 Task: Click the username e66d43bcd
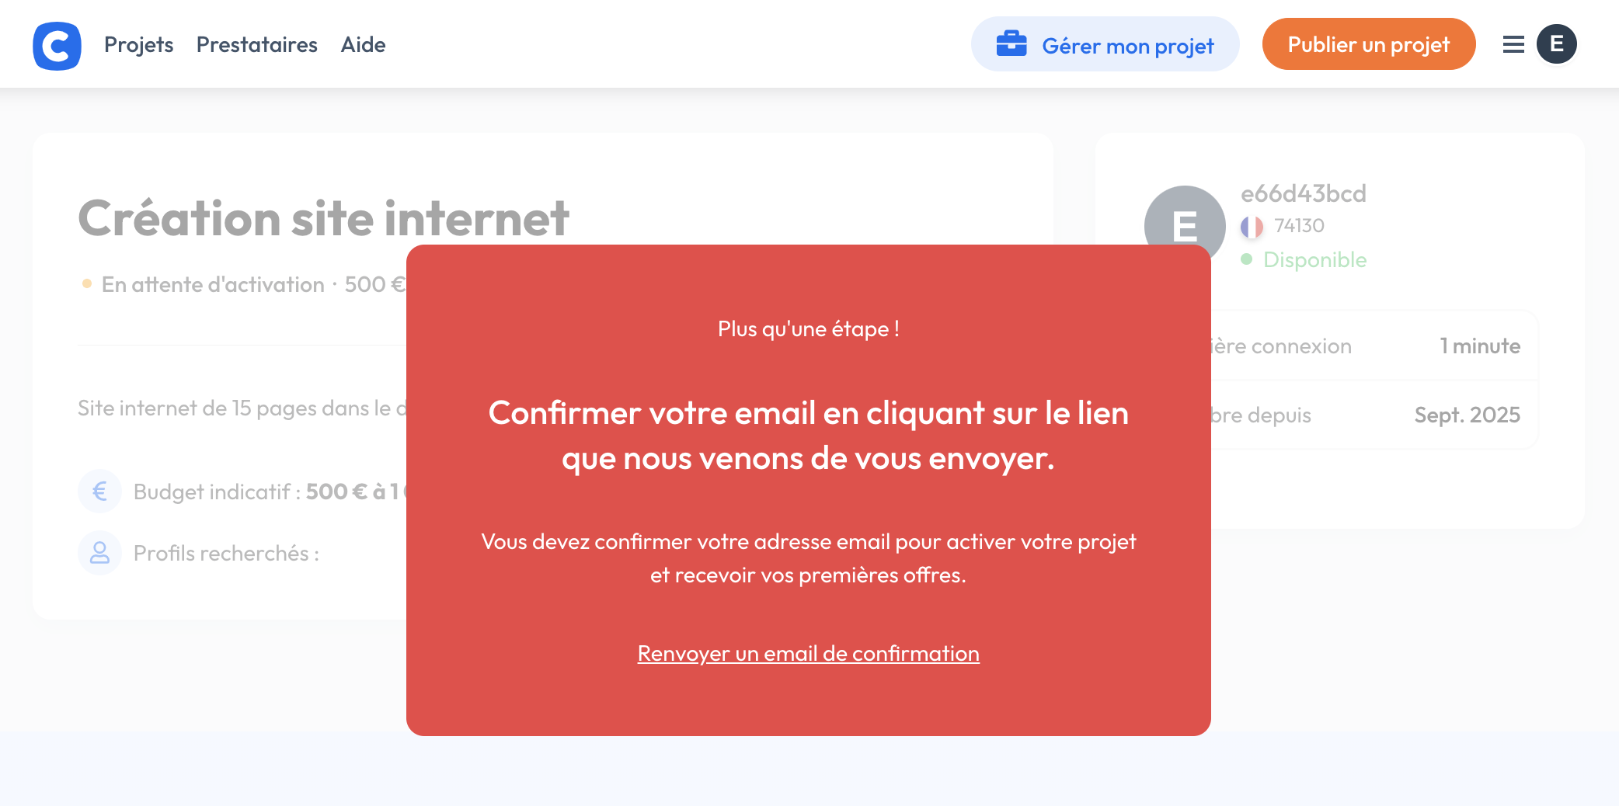[x=1304, y=193]
